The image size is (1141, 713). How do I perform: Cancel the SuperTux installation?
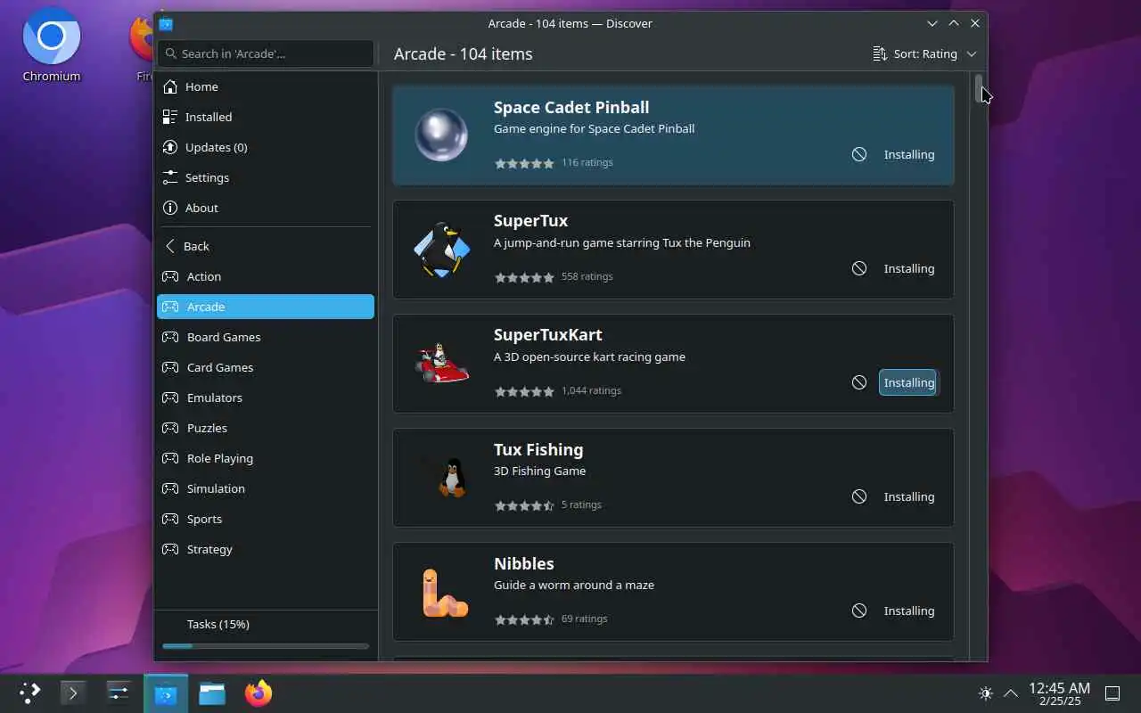[x=859, y=268]
